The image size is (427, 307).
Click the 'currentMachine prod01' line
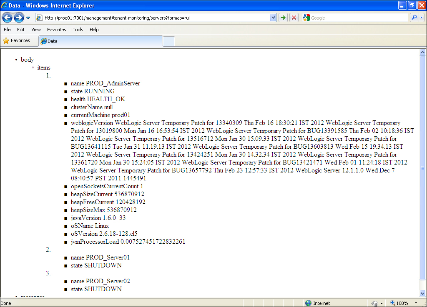100,115
